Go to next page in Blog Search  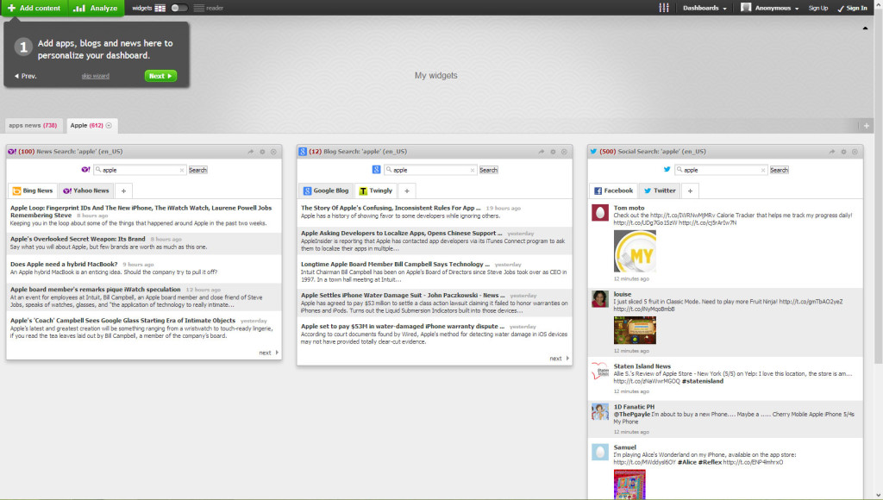pos(559,358)
